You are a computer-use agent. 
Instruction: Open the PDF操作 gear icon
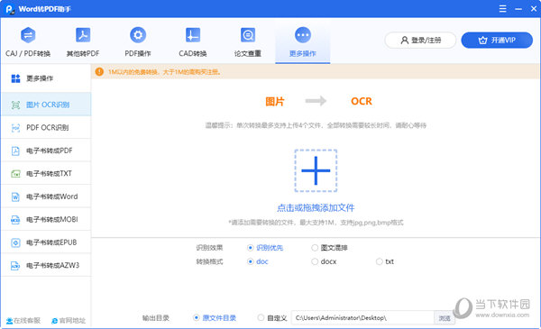pyautogui.click(x=138, y=35)
